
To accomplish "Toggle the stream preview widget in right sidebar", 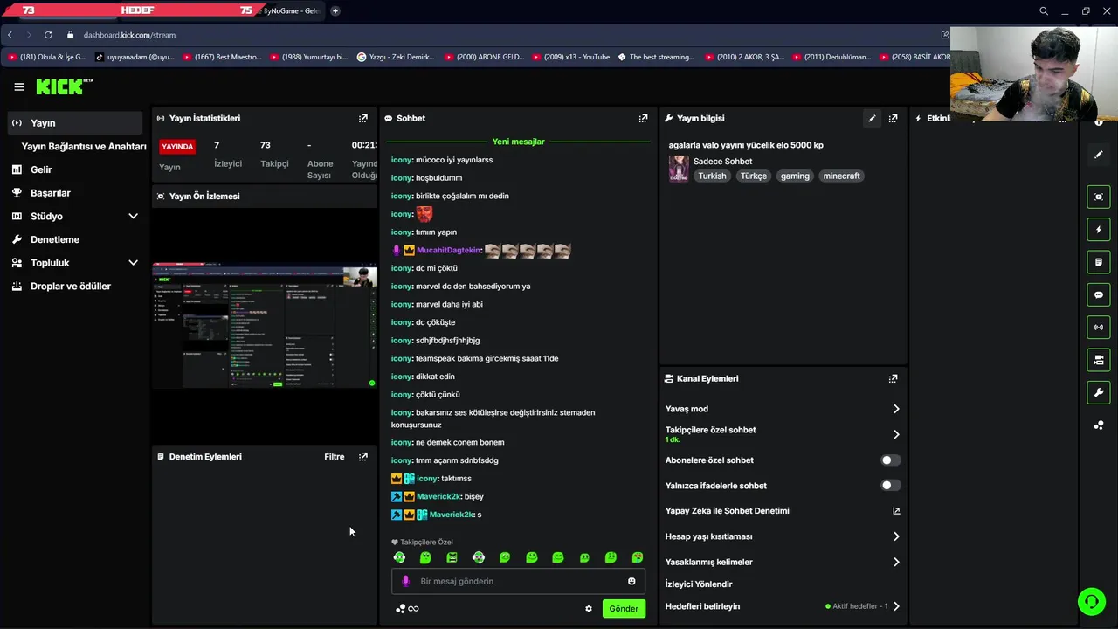I will [1099, 197].
